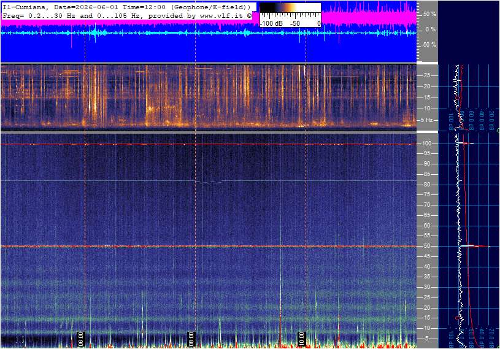Click the -100 dB to 0 color scale legend
This screenshot has height=349, width=500.
[290, 15]
